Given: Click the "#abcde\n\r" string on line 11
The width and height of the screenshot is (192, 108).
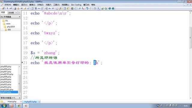Looking at the screenshot, I should click(56, 13).
